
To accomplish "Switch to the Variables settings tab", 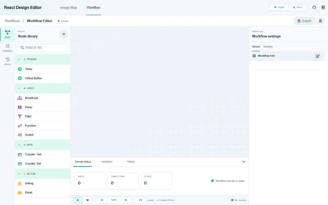I will point(268,47).
